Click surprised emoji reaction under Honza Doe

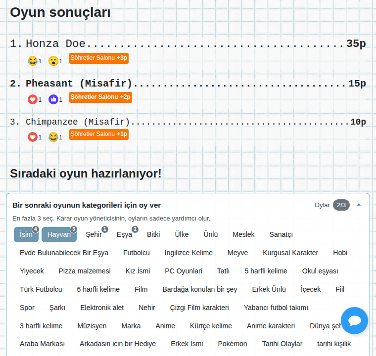pyautogui.click(x=55, y=61)
